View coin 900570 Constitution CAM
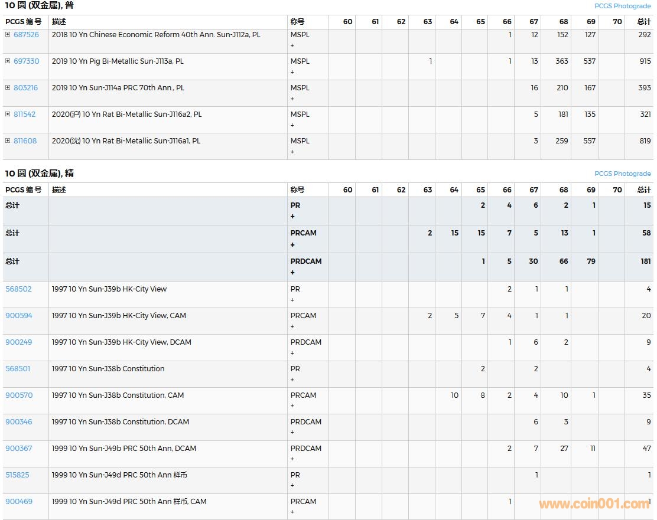 click(x=19, y=395)
